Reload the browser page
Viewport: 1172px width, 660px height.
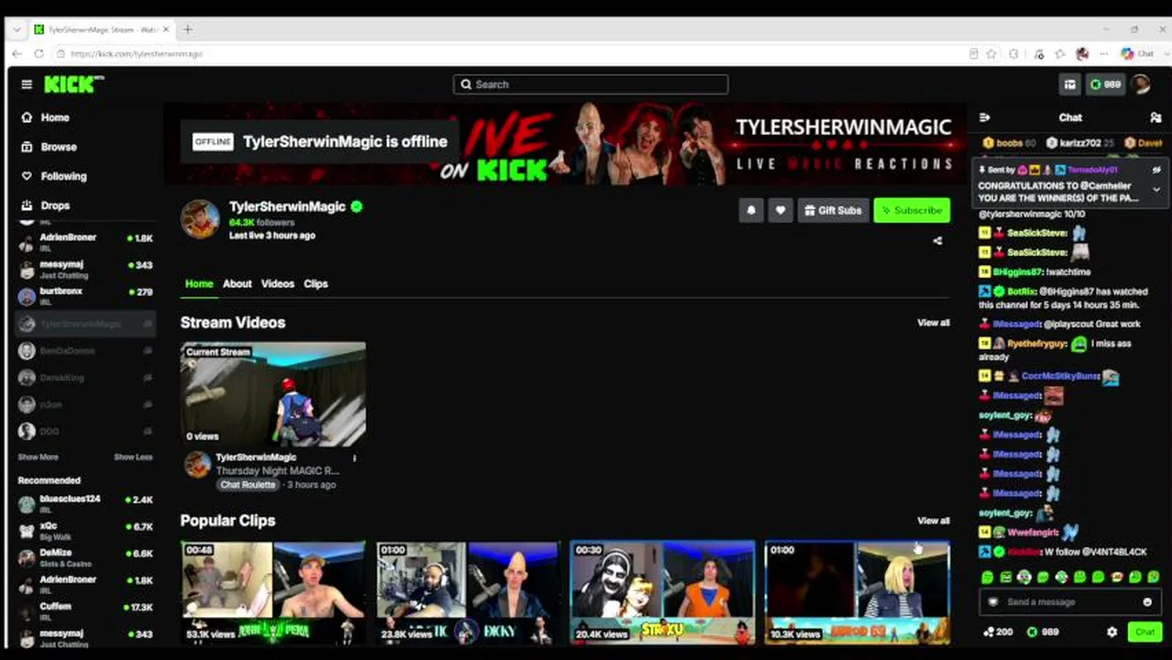click(x=39, y=54)
